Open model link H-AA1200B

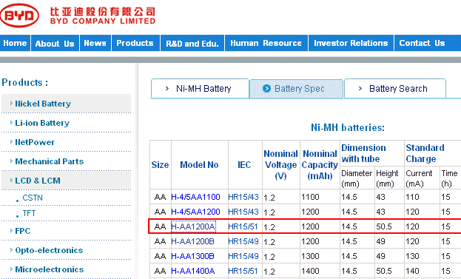pos(192,241)
